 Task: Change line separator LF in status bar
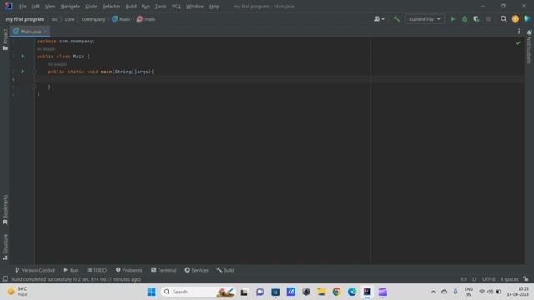click(x=475, y=279)
